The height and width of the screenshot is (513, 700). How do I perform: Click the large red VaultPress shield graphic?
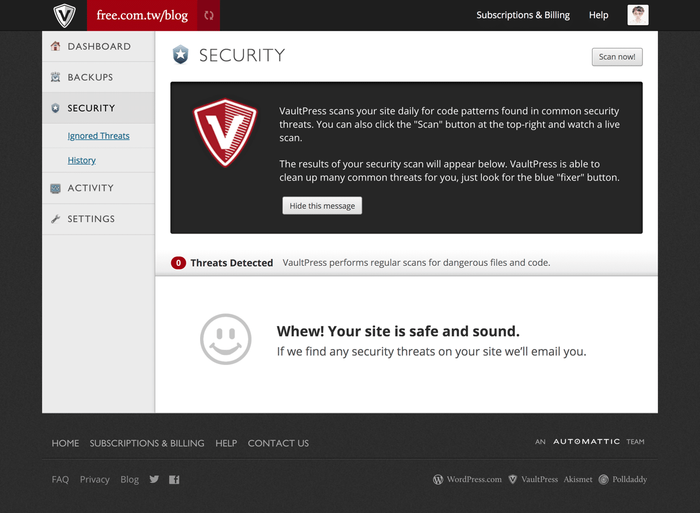(x=225, y=132)
